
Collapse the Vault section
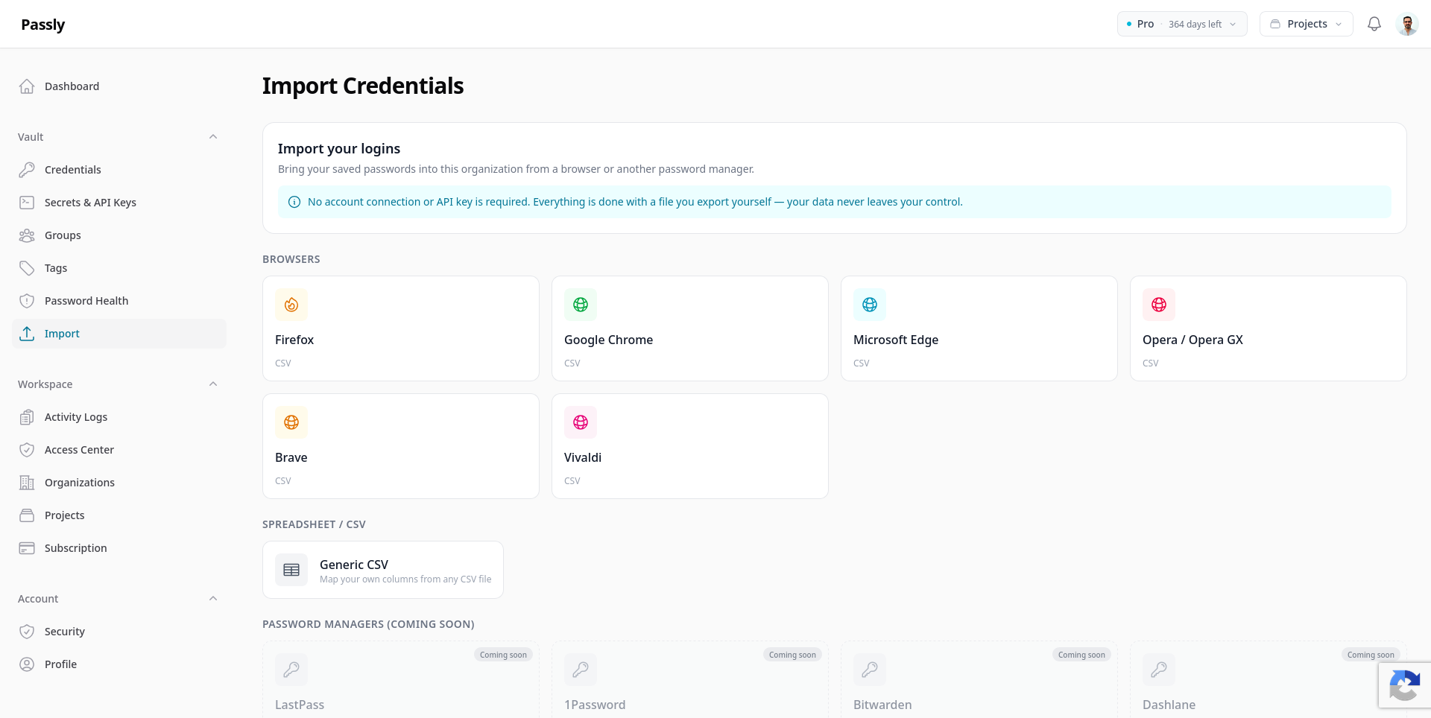click(x=213, y=137)
